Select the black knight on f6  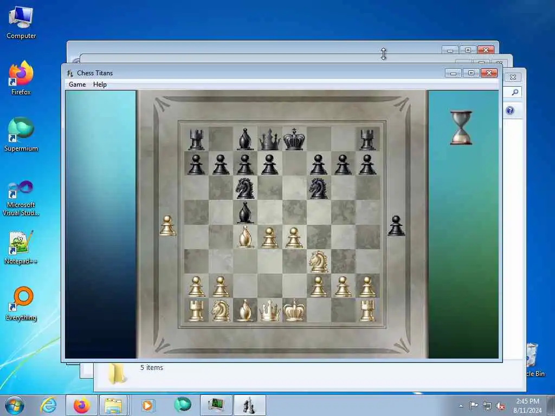(318, 188)
